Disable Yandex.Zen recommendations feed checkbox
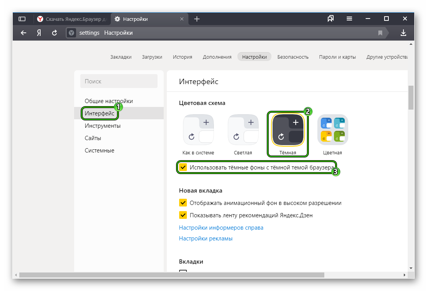This screenshot has width=427, height=291. click(183, 215)
